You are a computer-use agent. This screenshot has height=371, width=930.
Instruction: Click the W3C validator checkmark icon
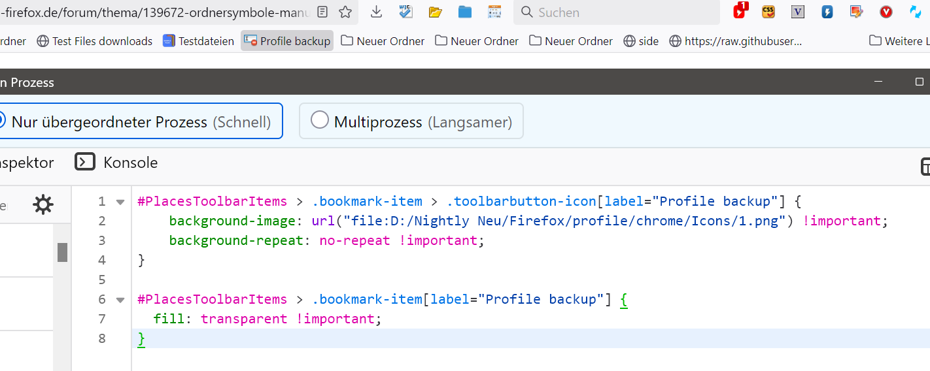pos(406,12)
